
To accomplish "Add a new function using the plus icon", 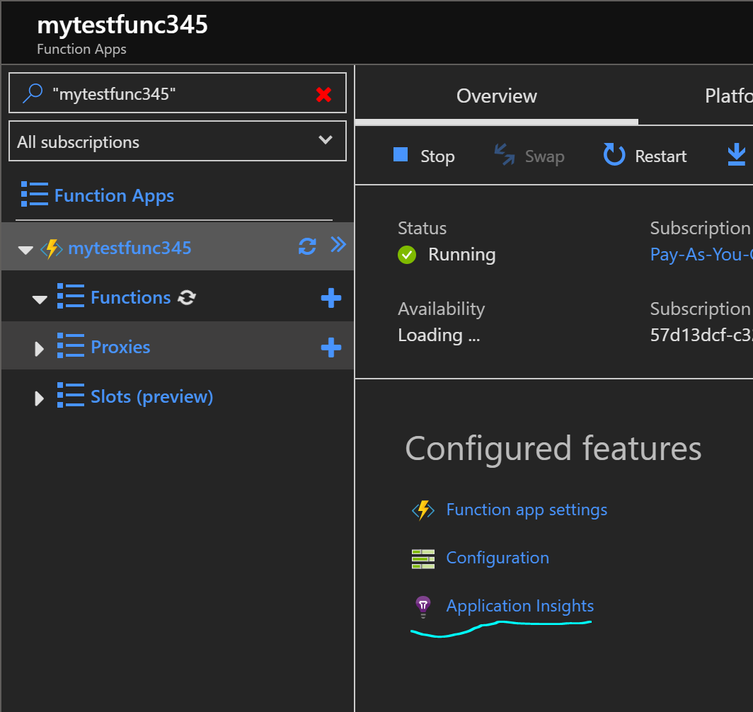I will pos(330,298).
